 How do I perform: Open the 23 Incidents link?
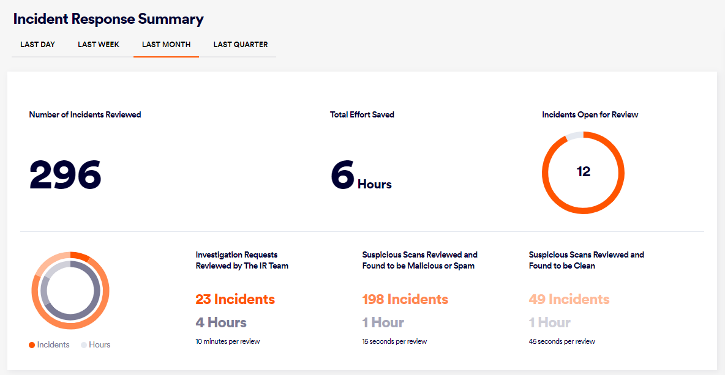(235, 299)
